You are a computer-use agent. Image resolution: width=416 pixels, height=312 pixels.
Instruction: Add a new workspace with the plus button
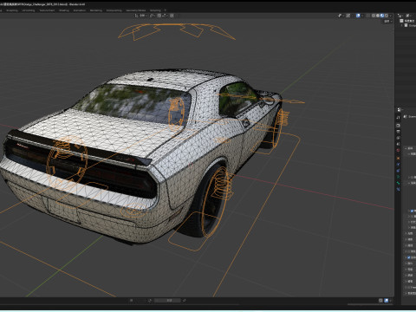(166, 10)
